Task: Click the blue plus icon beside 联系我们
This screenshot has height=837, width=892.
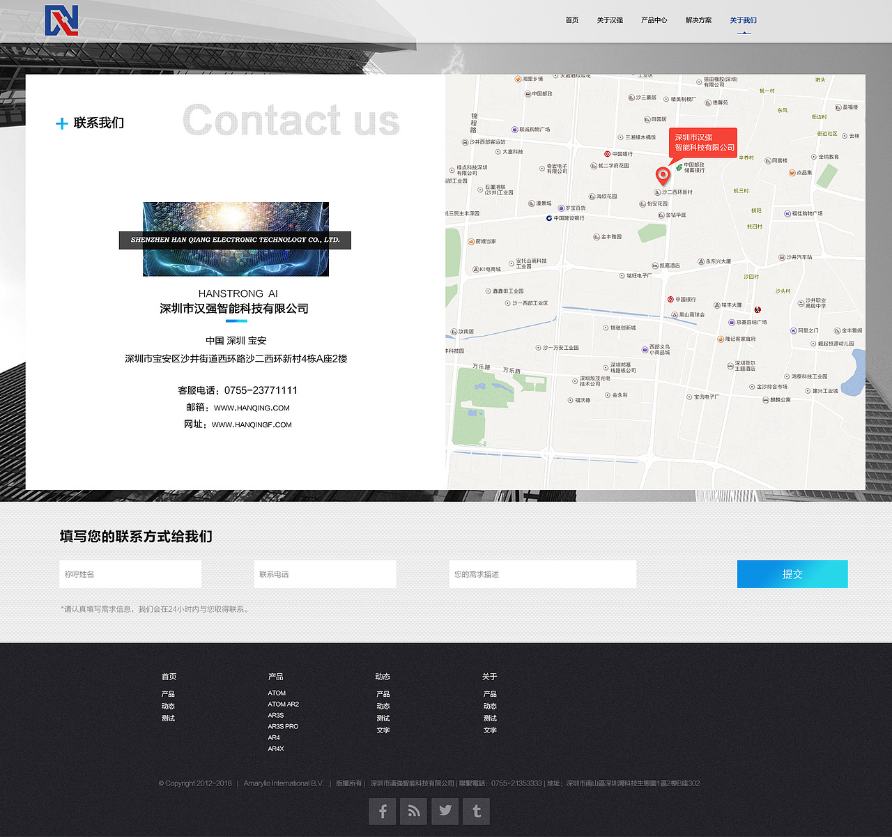Action: (62, 123)
